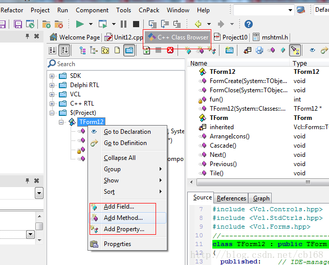Expand the C++ RTL tree node
The width and height of the screenshot is (329, 265).
click(x=52, y=104)
